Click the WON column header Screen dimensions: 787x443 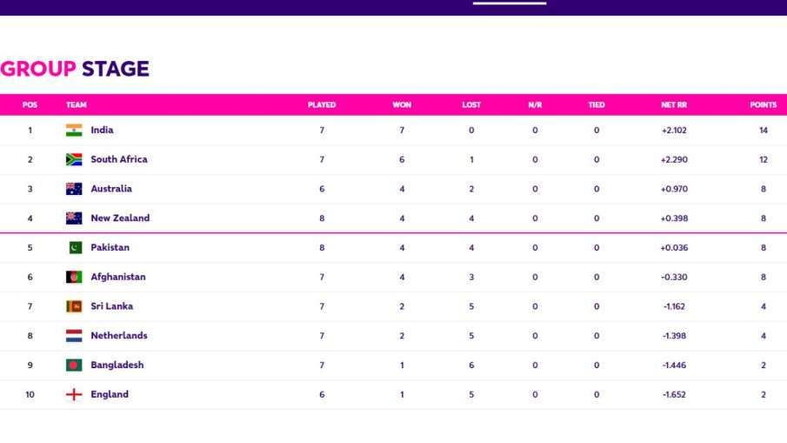[x=402, y=105]
